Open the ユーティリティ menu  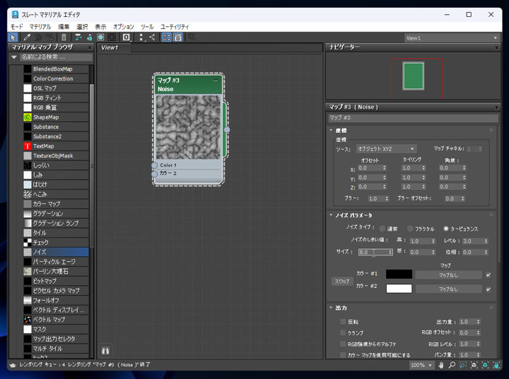click(x=175, y=27)
